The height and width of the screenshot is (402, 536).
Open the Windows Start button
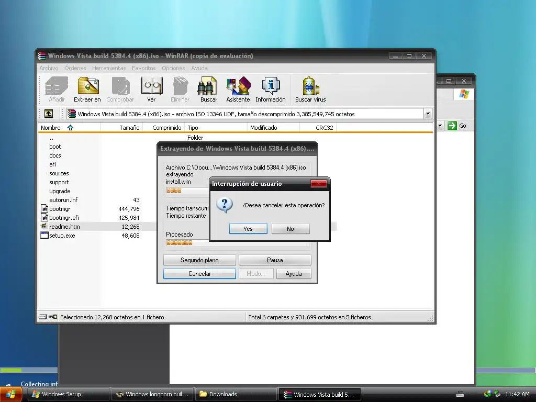click(x=11, y=394)
